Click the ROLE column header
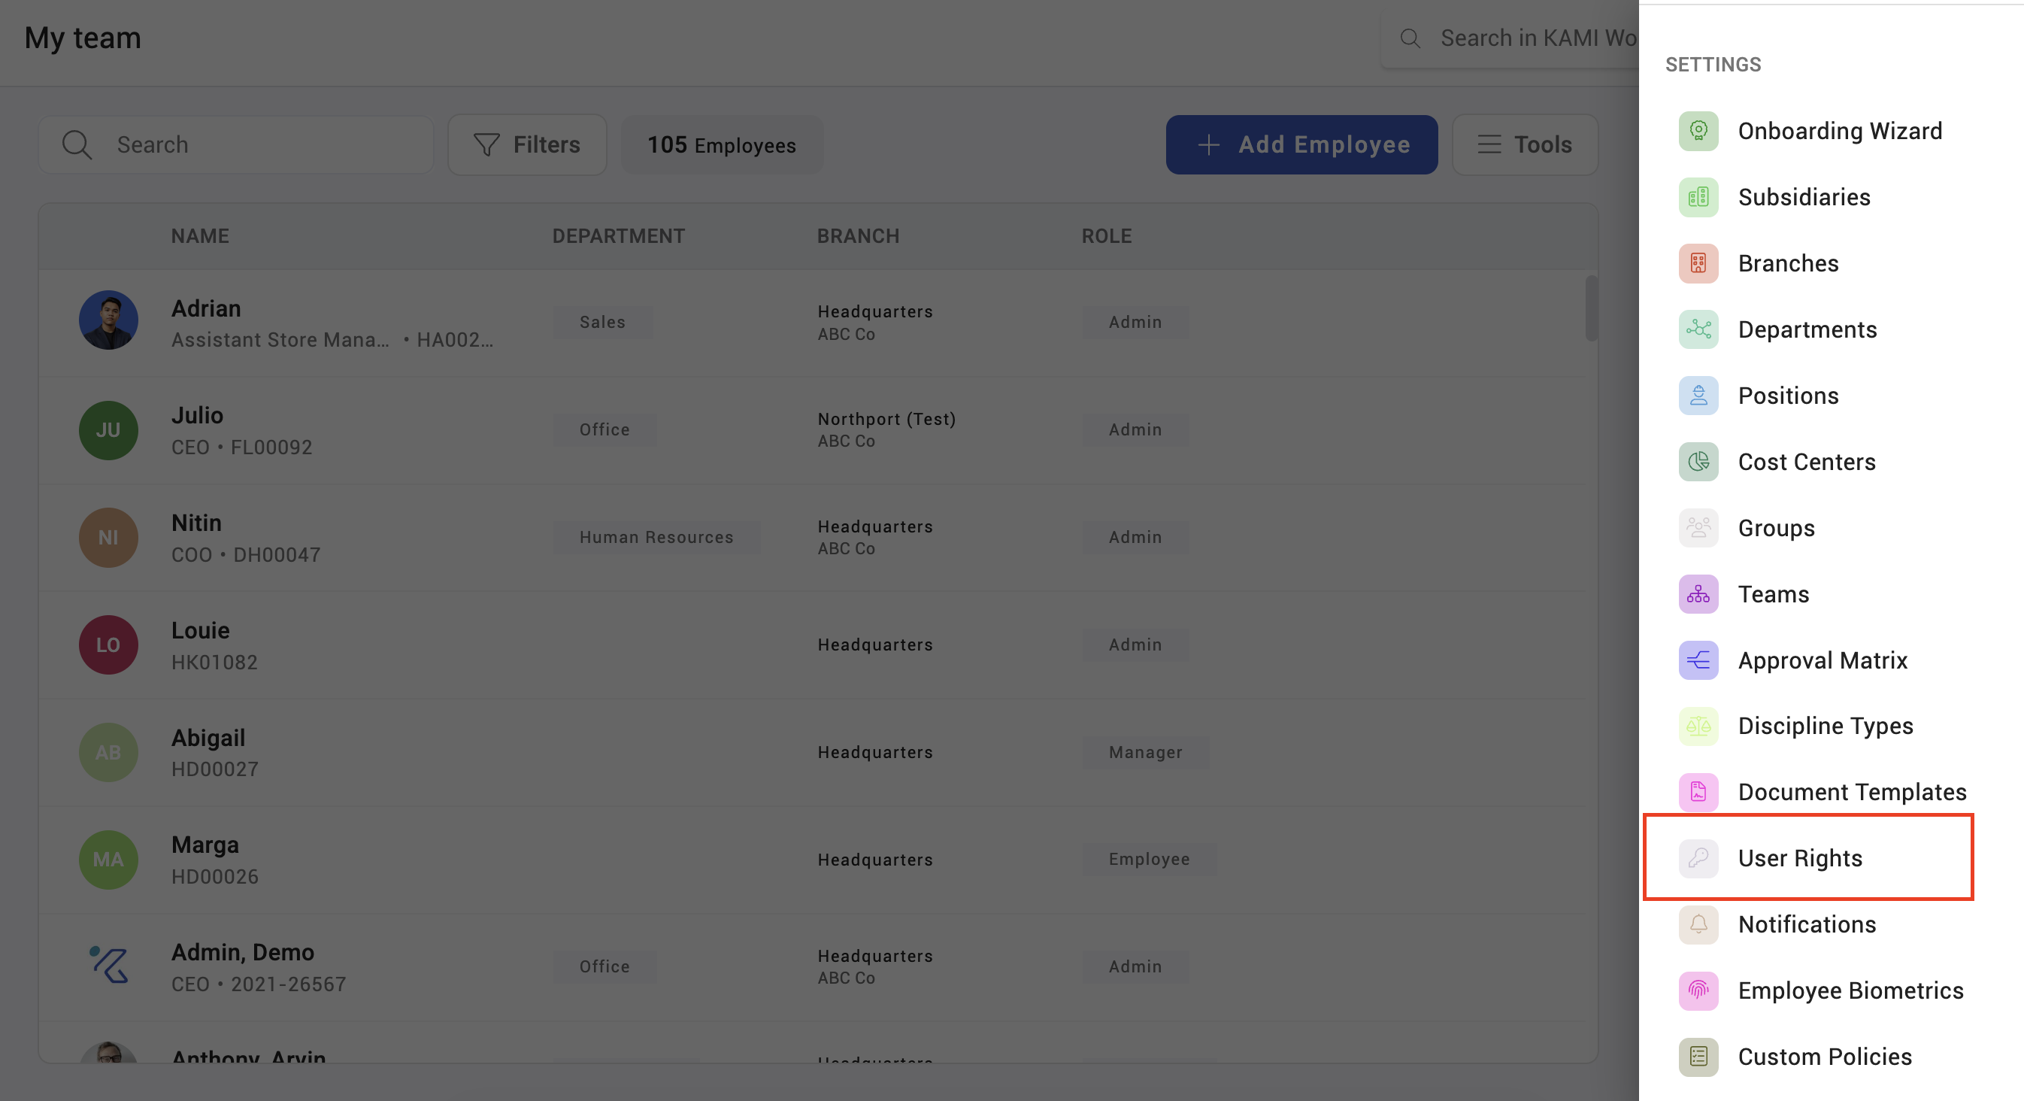 coord(1106,235)
